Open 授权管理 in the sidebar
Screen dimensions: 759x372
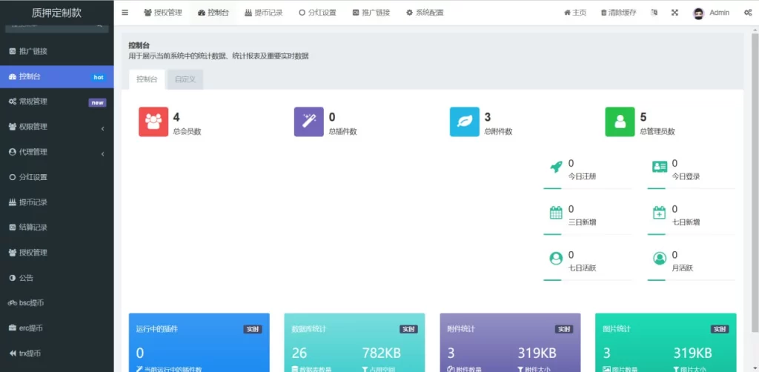pos(56,253)
